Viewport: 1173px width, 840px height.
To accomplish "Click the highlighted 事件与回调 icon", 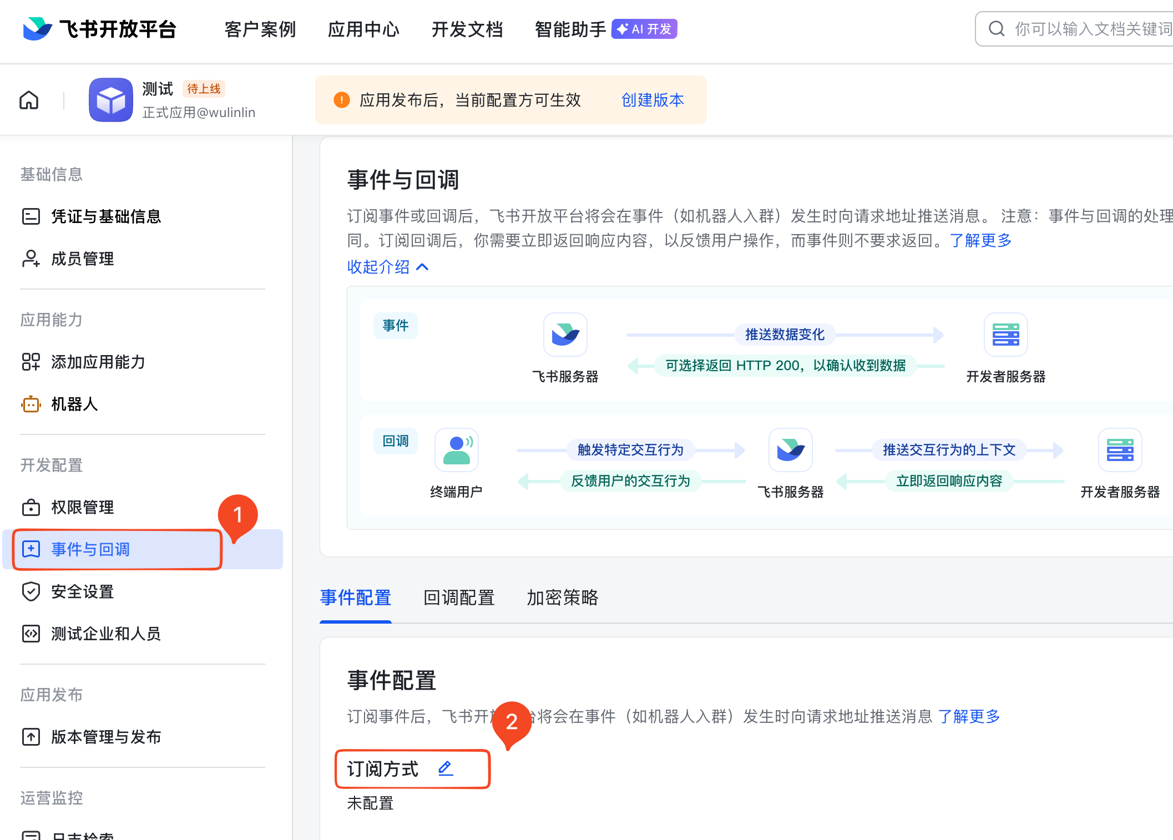I will (x=31, y=549).
